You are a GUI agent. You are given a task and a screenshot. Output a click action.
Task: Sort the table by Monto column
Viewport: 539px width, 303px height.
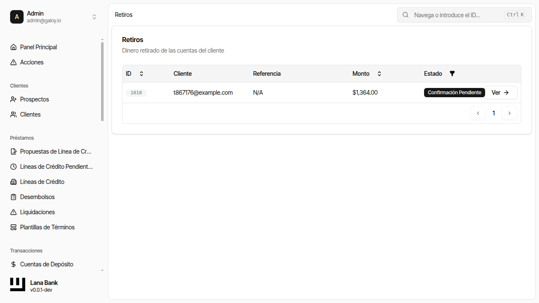(379, 74)
